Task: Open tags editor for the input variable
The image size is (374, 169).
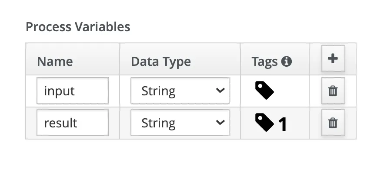Action: 264,90
